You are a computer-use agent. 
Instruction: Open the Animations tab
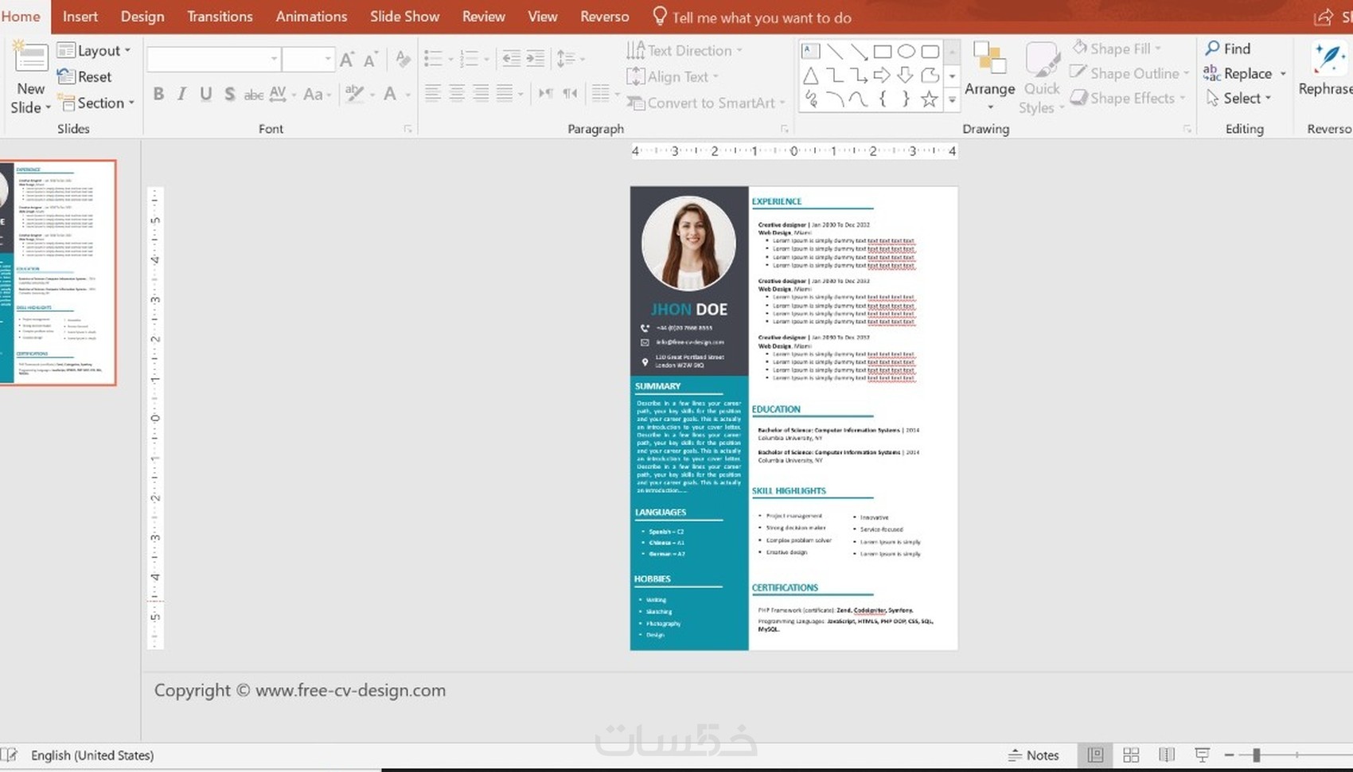[311, 16]
